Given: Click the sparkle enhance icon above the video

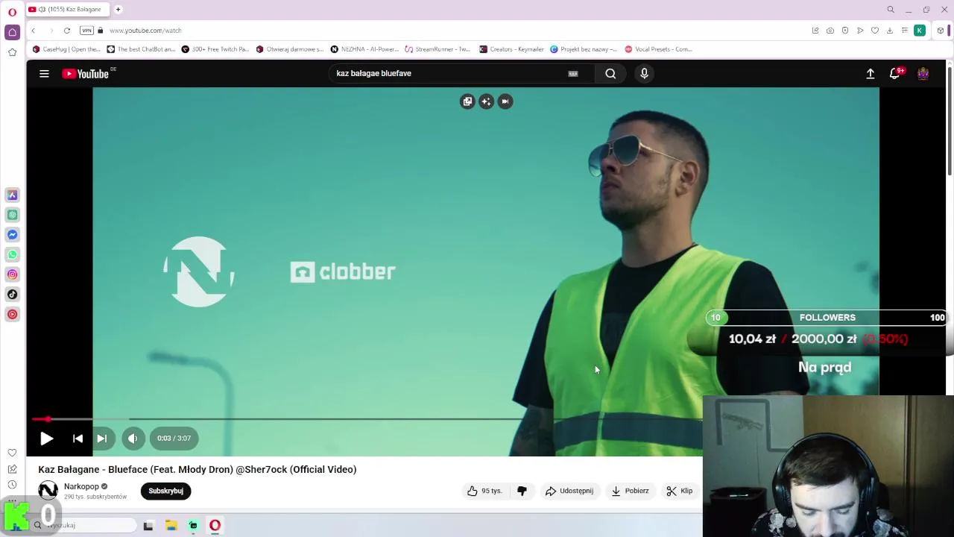Looking at the screenshot, I should 486,101.
